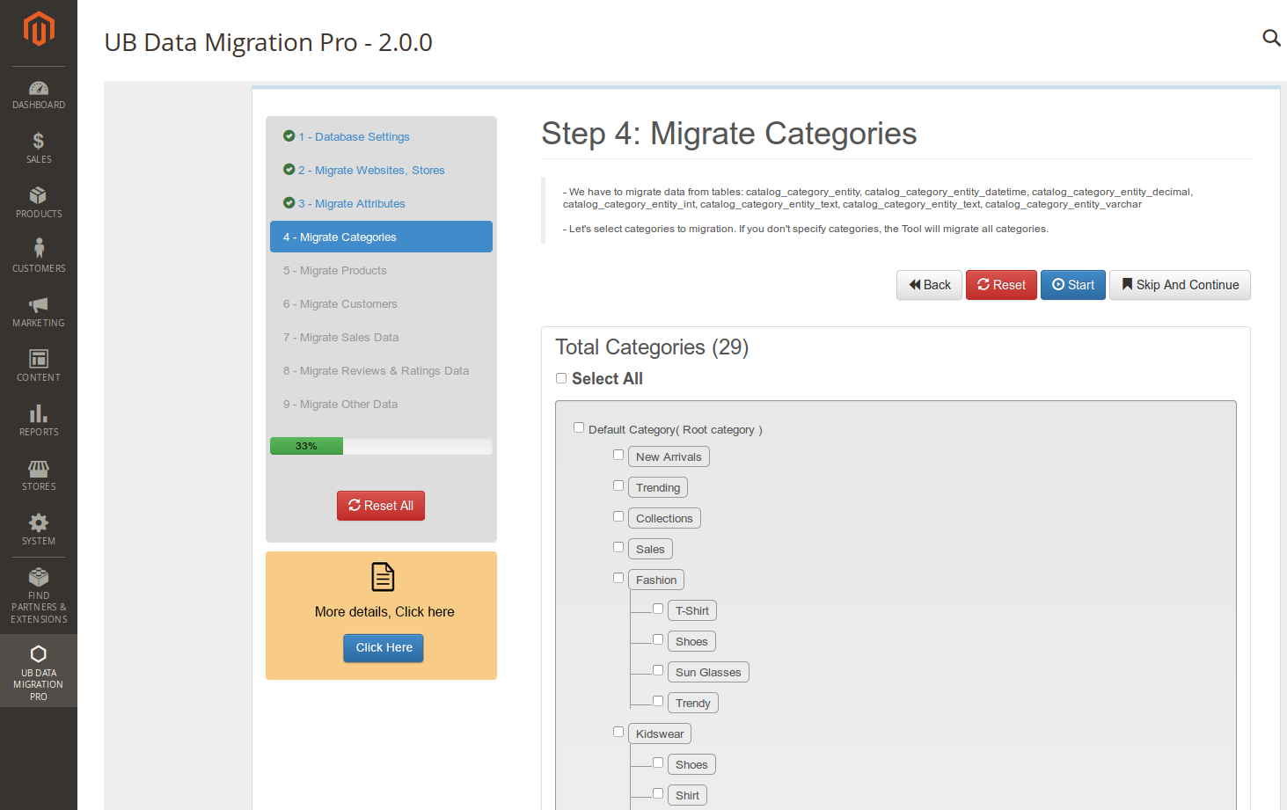This screenshot has width=1287, height=810.
Task: Check the Select All checkbox
Action: pos(561,378)
